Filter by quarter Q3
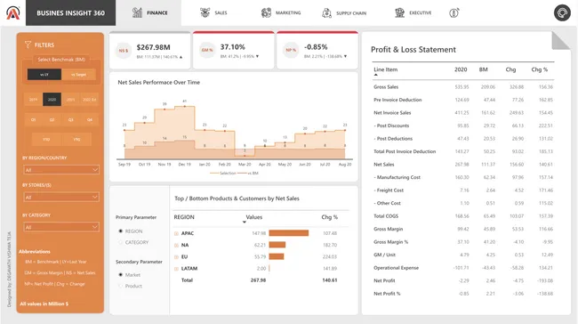578x324 pixels. point(71,119)
